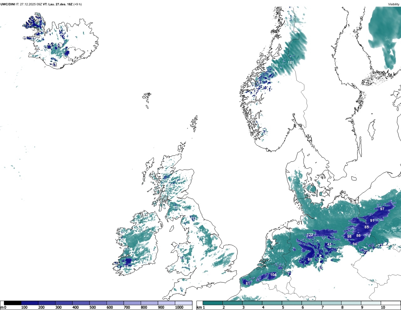Click the '1000' tick label on meter scale
Screen dimensions: 401x310
point(179,307)
